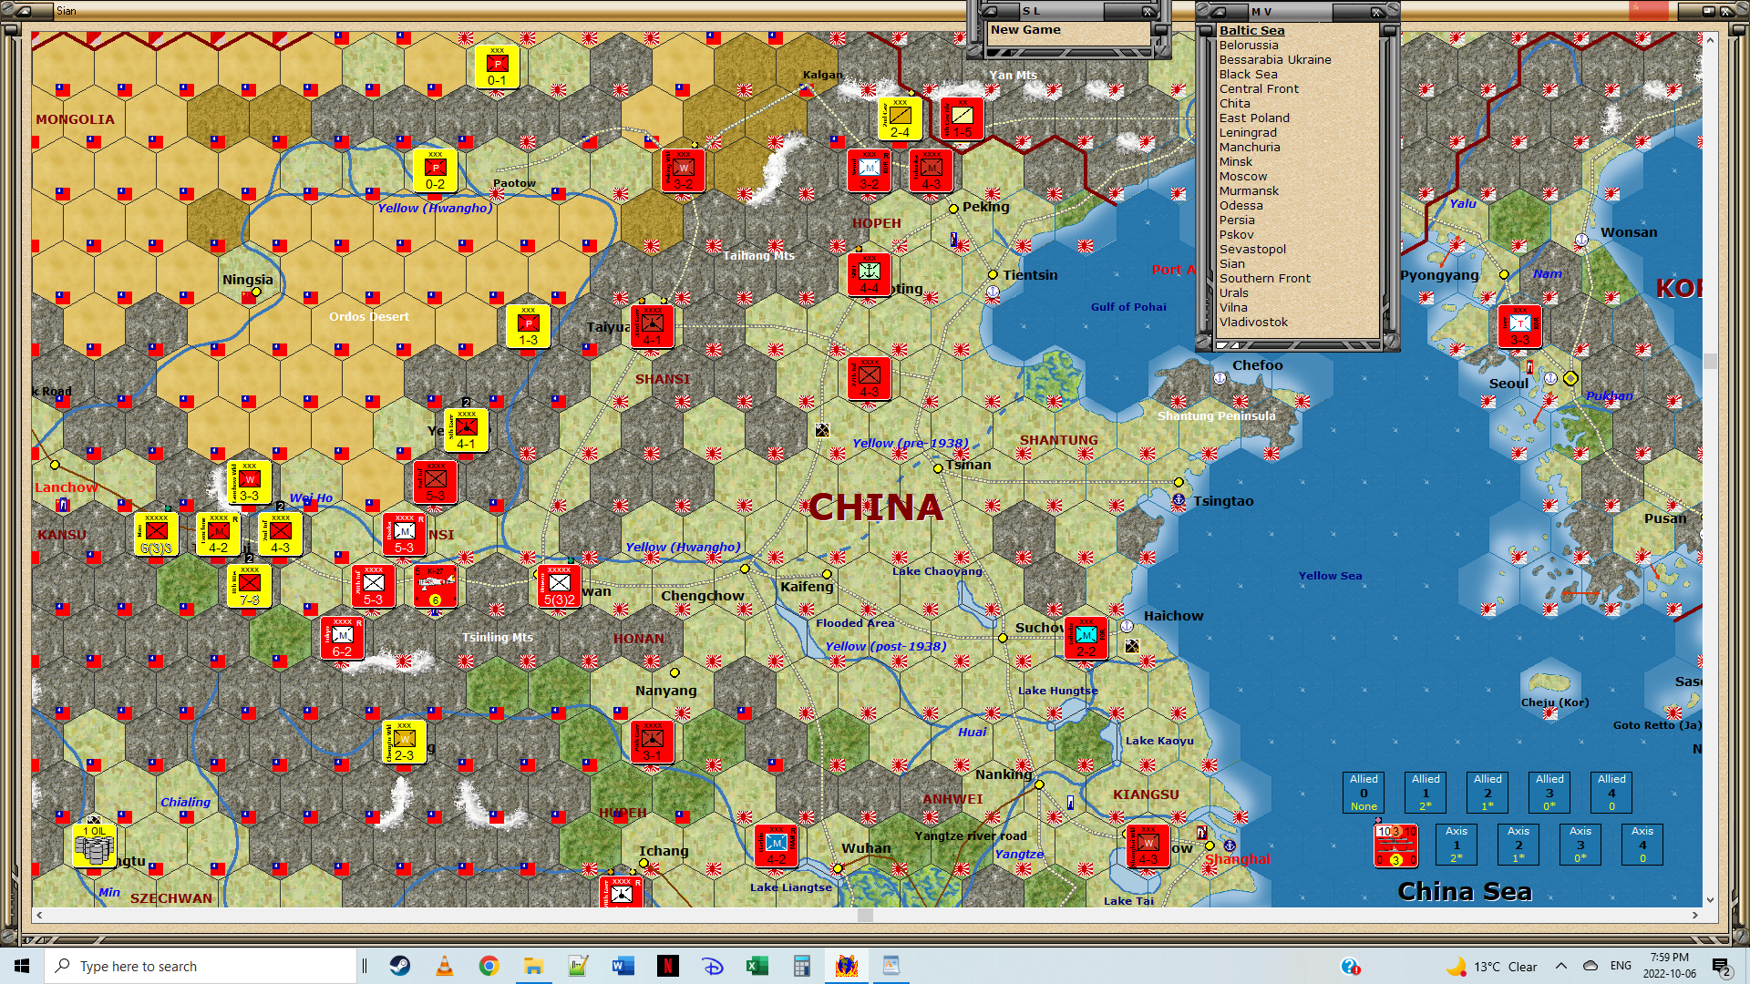Select the yellow 0-1 partisan unit in Mongolia

pyautogui.click(x=497, y=67)
